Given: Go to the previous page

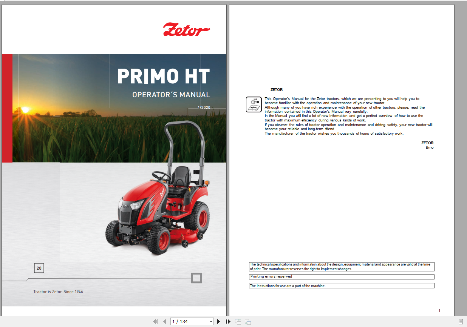Looking at the screenshot, I should point(164,321).
